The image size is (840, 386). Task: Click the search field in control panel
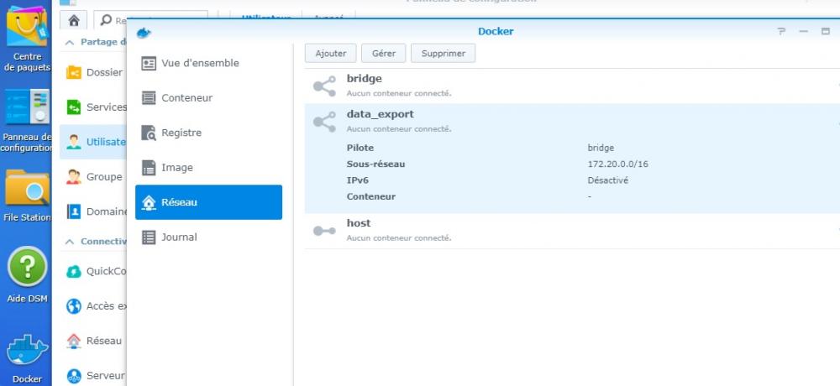coord(150,20)
